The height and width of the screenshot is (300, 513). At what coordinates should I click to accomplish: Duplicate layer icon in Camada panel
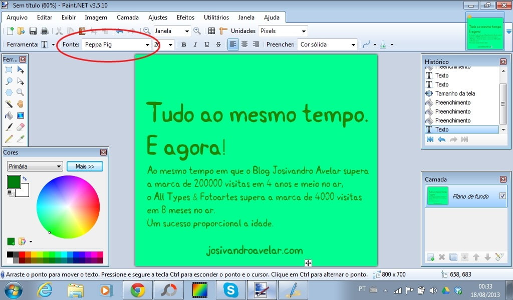coord(453,257)
